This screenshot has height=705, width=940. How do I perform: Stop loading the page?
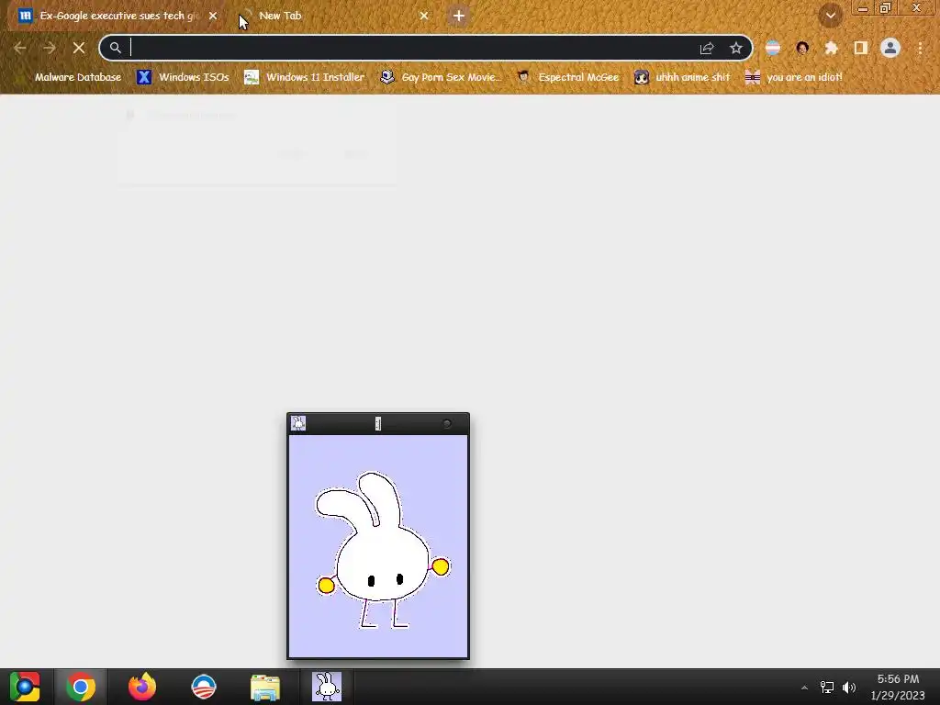pos(79,48)
